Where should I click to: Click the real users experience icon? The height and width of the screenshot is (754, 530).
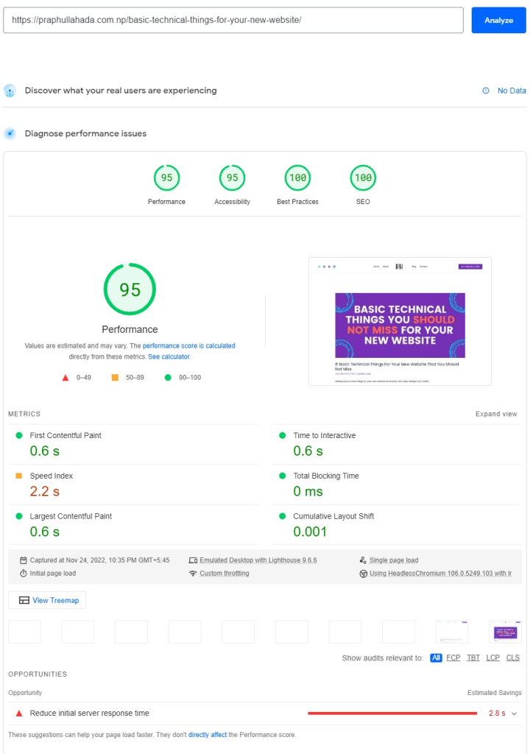point(10,91)
